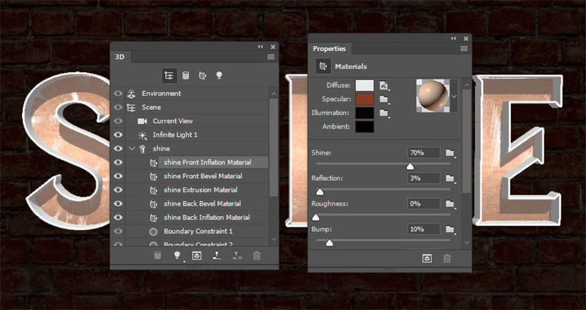Filter 3D panel by materials
This screenshot has width=586, height=310.
[202, 76]
